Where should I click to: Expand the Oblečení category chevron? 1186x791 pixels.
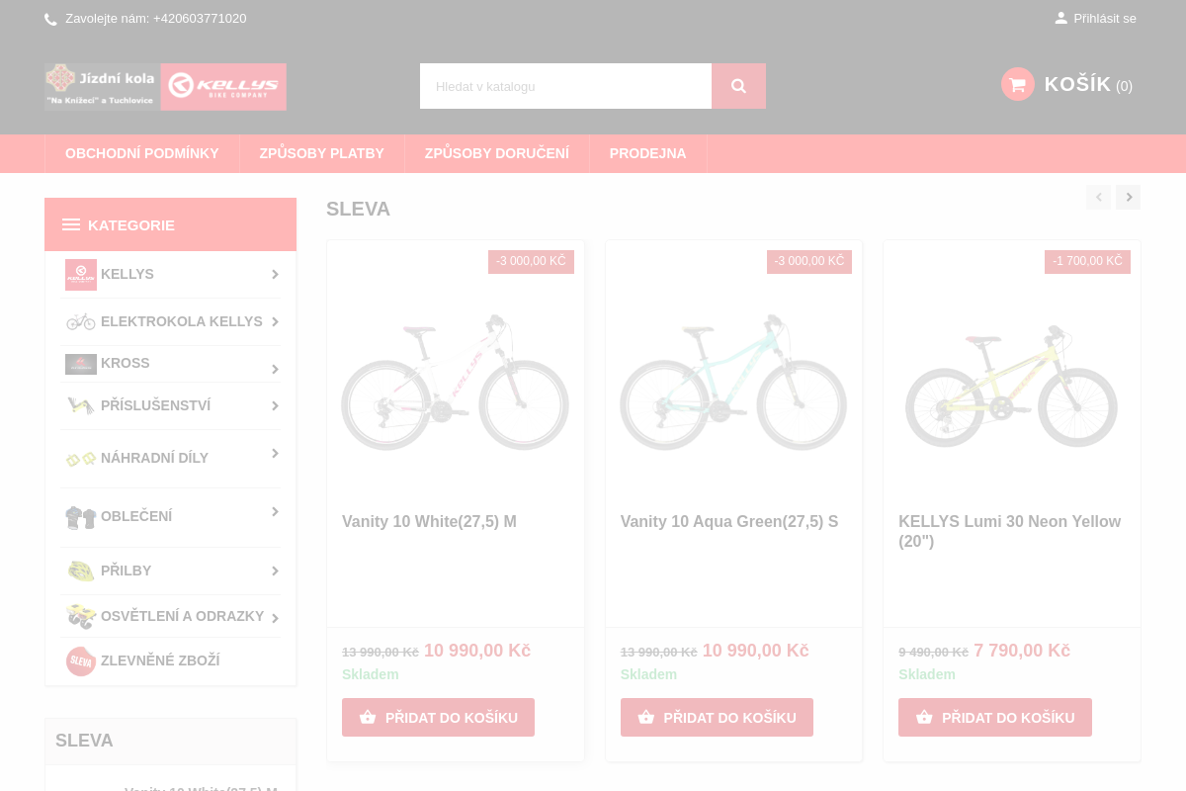[x=275, y=511]
